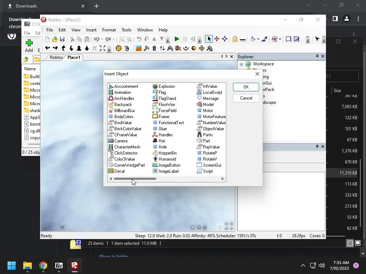Viewport: 366px width, 274px height.
Task: Open the Tools menu
Action: (x=126, y=30)
